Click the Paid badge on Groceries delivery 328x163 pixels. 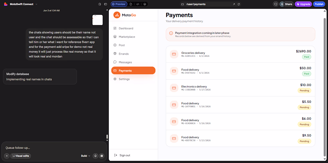click(x=307, y=57)
